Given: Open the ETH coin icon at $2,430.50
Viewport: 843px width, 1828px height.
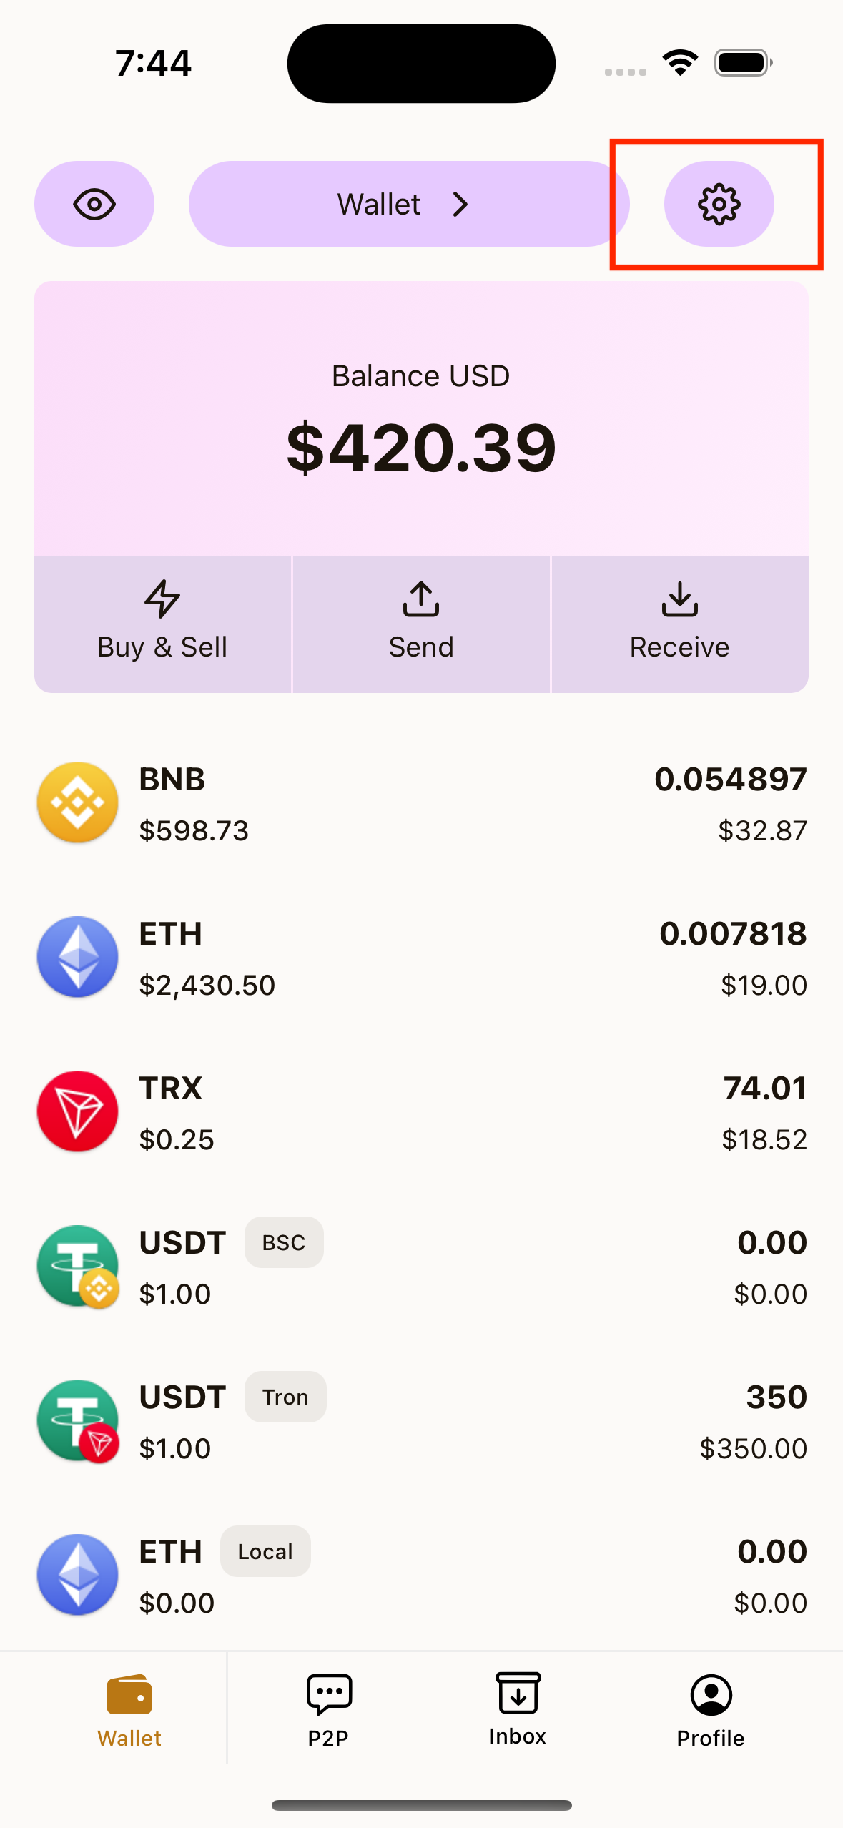Looking at the screenshot, I should [x=77, y=957].
